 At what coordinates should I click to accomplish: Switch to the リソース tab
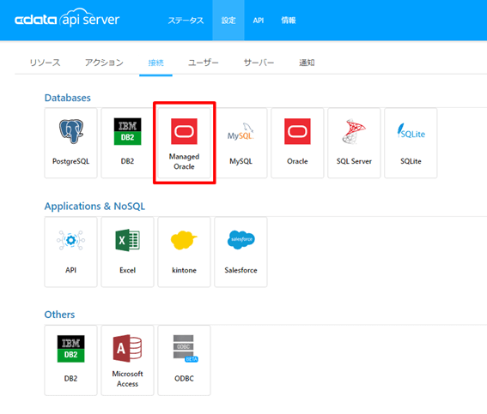tap(45, 63)
